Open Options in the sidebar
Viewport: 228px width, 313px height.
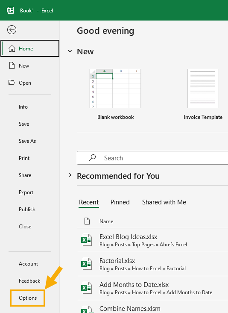point(28,298)
